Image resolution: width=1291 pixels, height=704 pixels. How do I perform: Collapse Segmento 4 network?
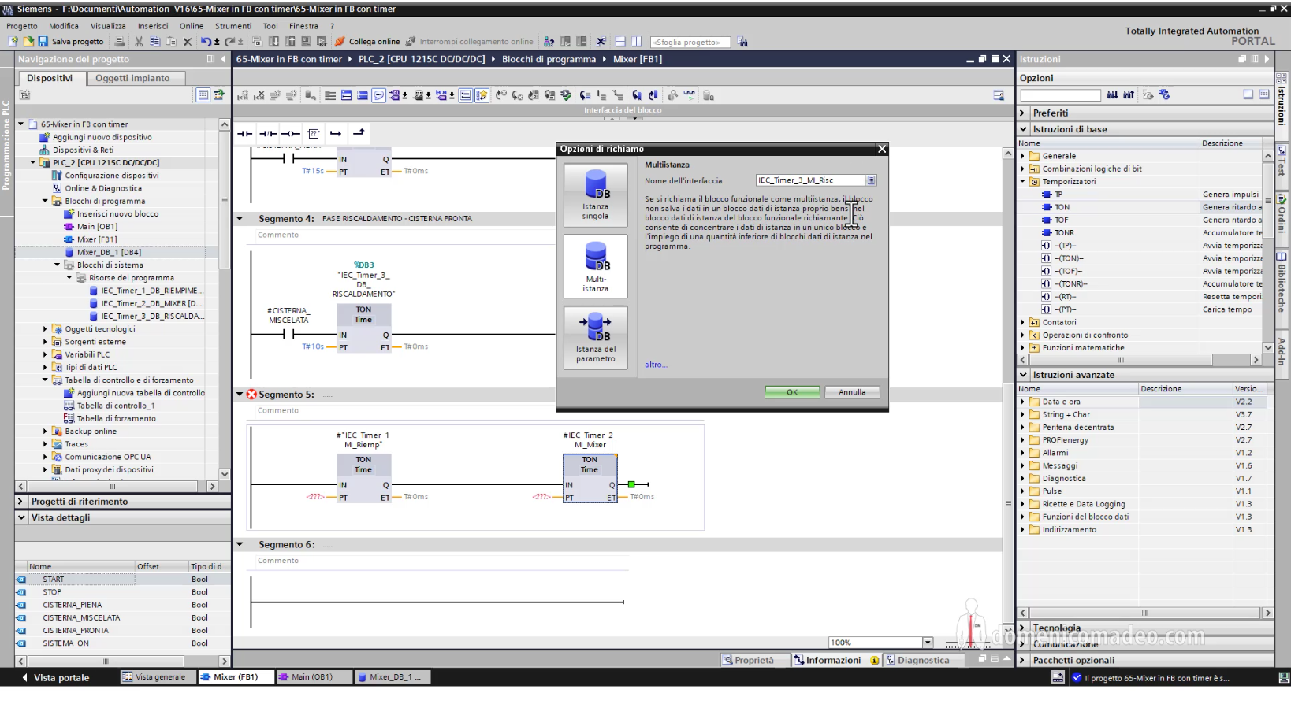point(240,219)
